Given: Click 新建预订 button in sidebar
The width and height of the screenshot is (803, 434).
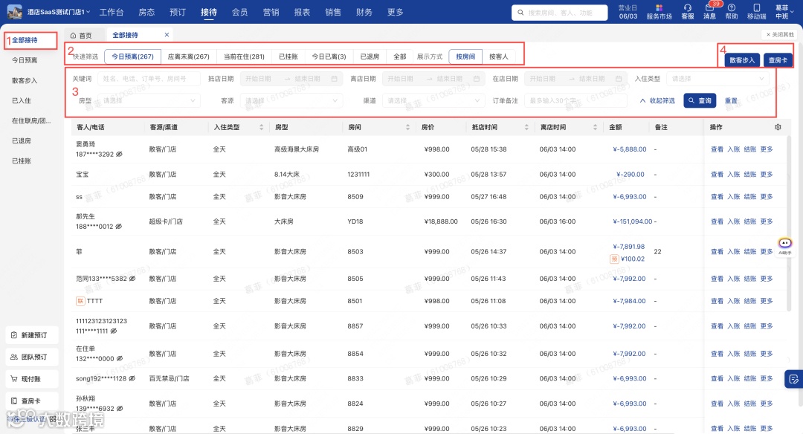Looking at the screenshot, I should tap(32, 335).
